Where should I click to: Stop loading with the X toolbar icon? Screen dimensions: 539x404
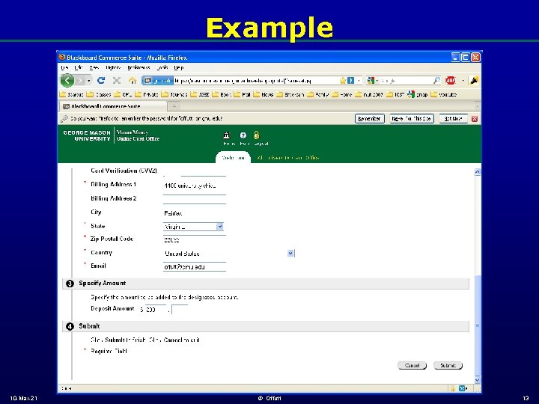pos(117,80)
